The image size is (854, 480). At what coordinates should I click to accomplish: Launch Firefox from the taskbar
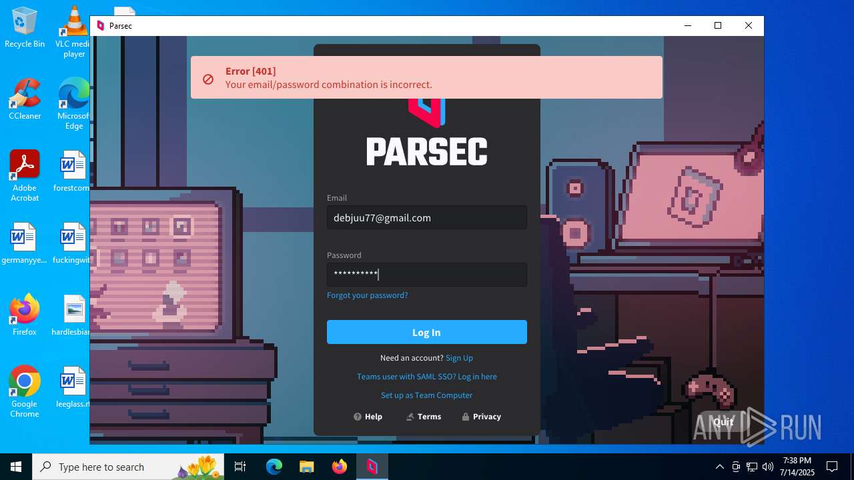340,467
